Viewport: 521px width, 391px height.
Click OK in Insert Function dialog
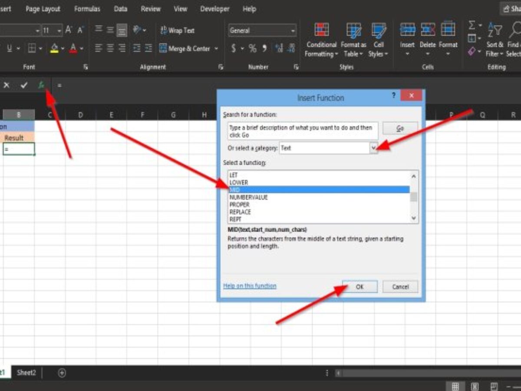359,287
